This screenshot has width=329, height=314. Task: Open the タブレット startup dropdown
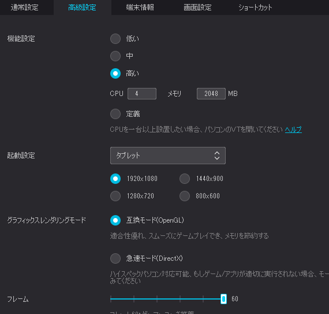coord(168,156)
